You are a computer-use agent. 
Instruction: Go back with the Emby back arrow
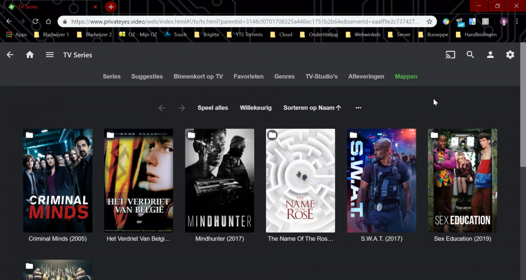click(x=10, y=55)
